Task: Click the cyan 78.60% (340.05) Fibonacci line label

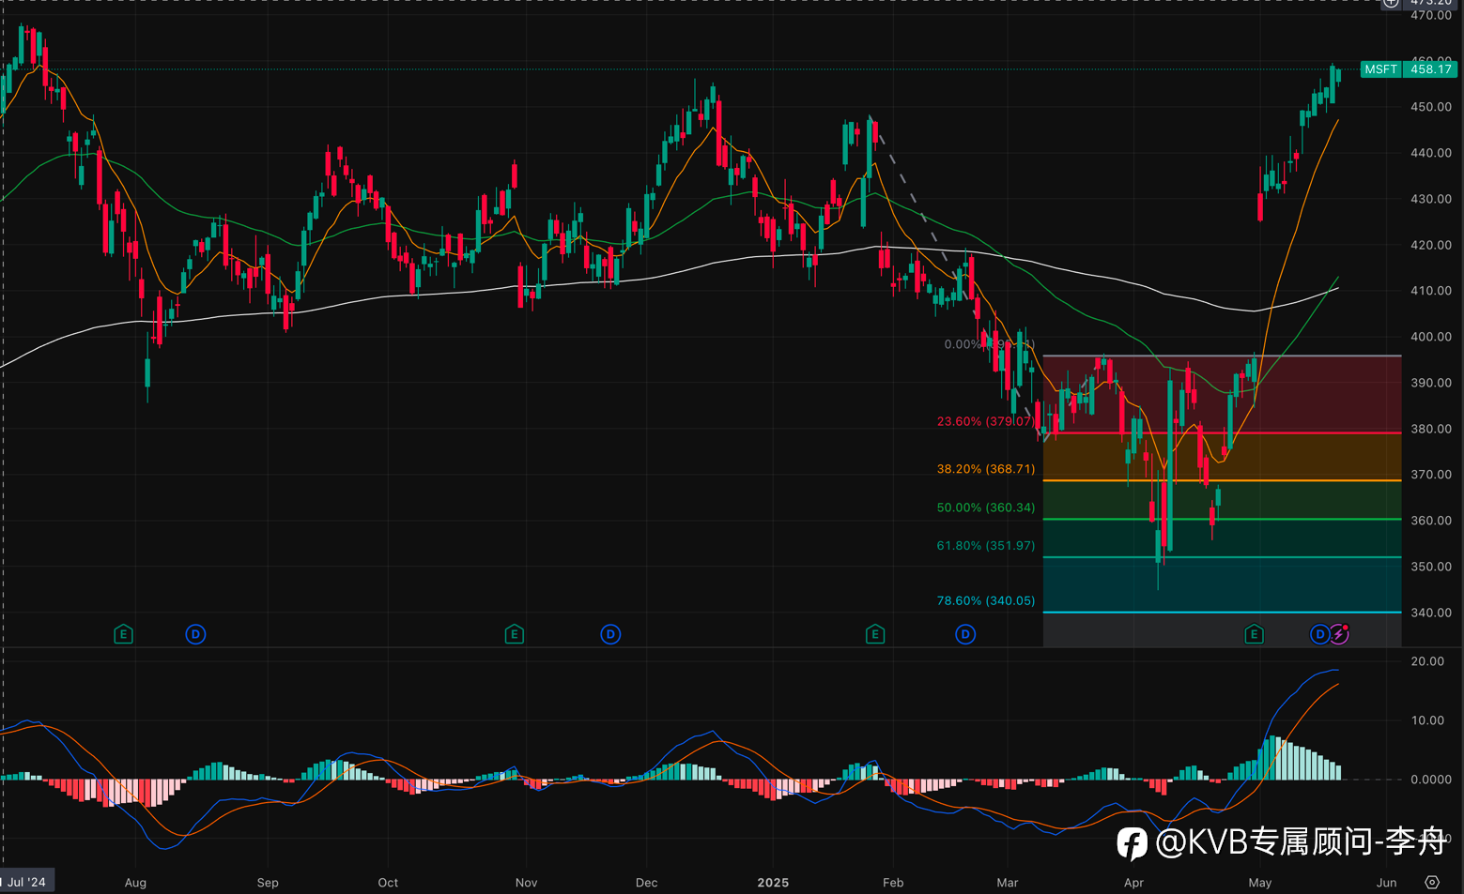Action: (x=986, y=600)
